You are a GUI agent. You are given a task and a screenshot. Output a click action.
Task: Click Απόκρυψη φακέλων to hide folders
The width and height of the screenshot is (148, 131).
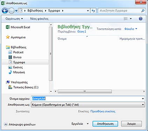pos(20,124)
